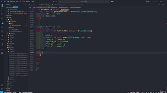167x93 pixels.
Task: Click UTF-8 encoding in status bar
Action: pos(143,92)
